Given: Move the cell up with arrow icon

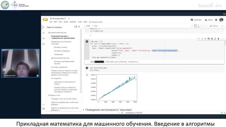Looking at the screenshot, I should (x=199, y=39).
